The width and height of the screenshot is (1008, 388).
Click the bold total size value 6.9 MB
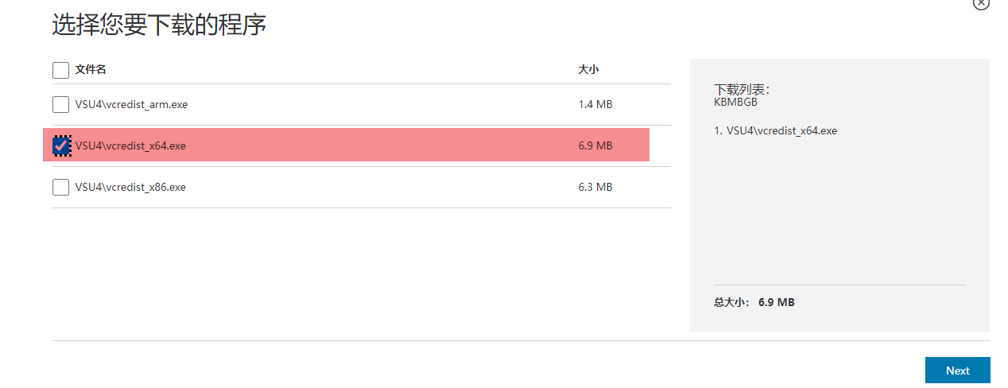[x=777, y=302]
